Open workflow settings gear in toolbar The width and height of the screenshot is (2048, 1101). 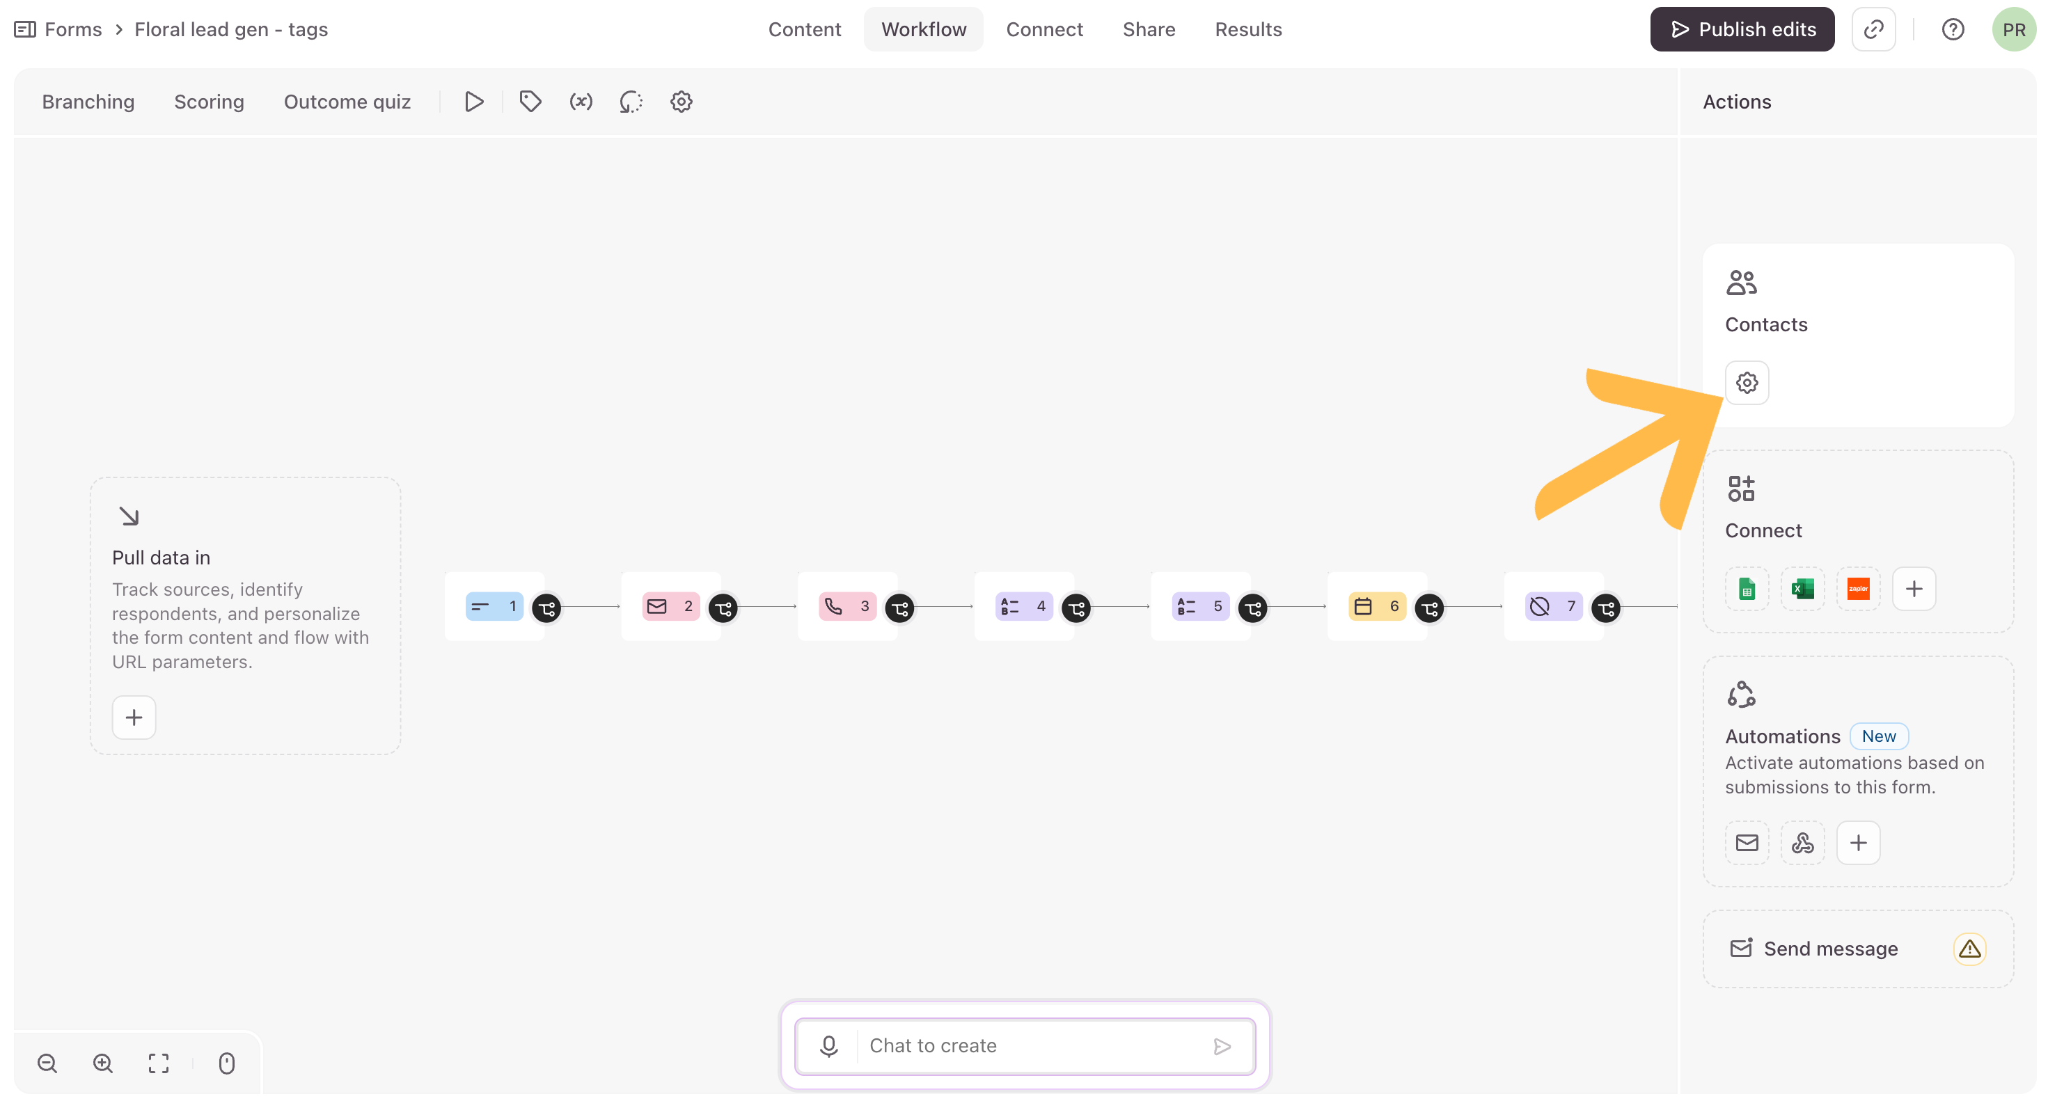[682, 102]
